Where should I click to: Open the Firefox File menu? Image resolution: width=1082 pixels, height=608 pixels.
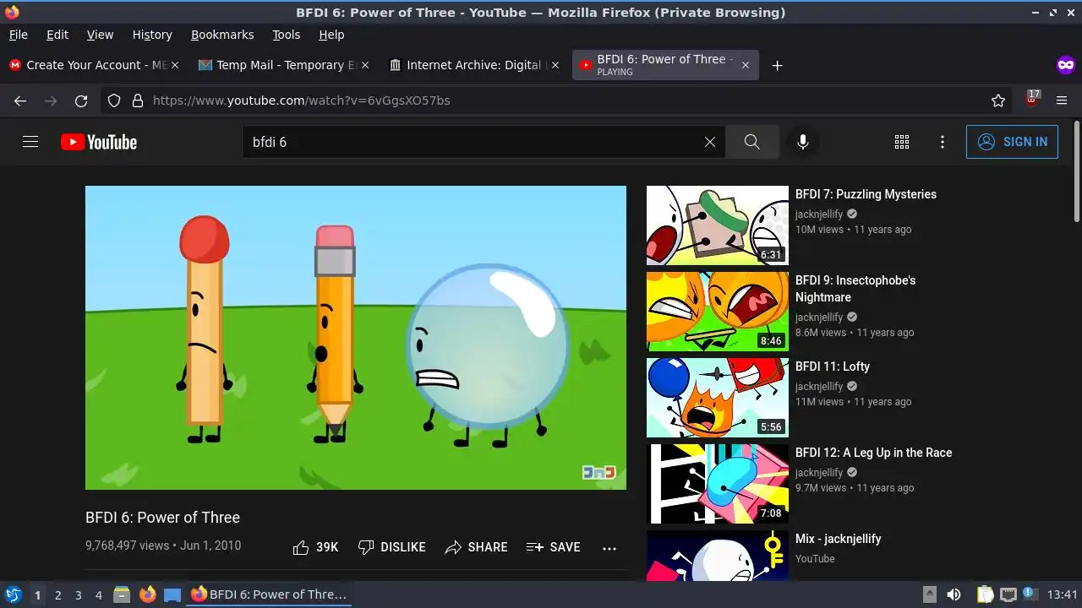18,35
